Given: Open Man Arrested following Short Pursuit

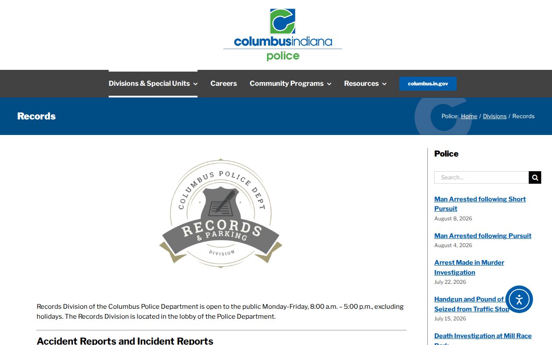Looking at the screenshot, I should click(x=480, y=204).
